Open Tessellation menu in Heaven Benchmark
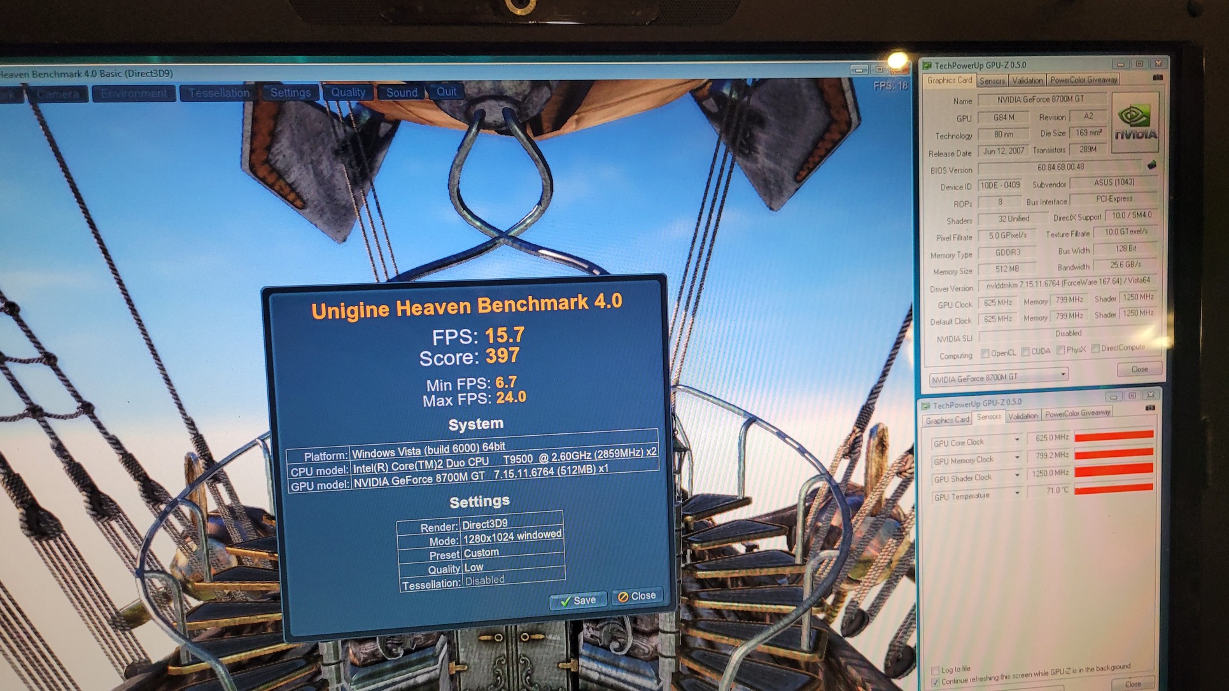Image resolution: width=1229 pixels, height=691 pixels. [x=219, y=94]
